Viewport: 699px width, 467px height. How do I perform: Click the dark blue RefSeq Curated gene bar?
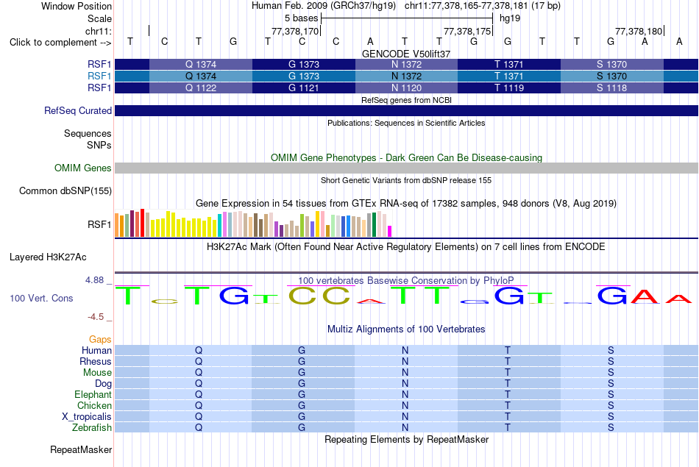pyautogui.click(x=407, y=110)
